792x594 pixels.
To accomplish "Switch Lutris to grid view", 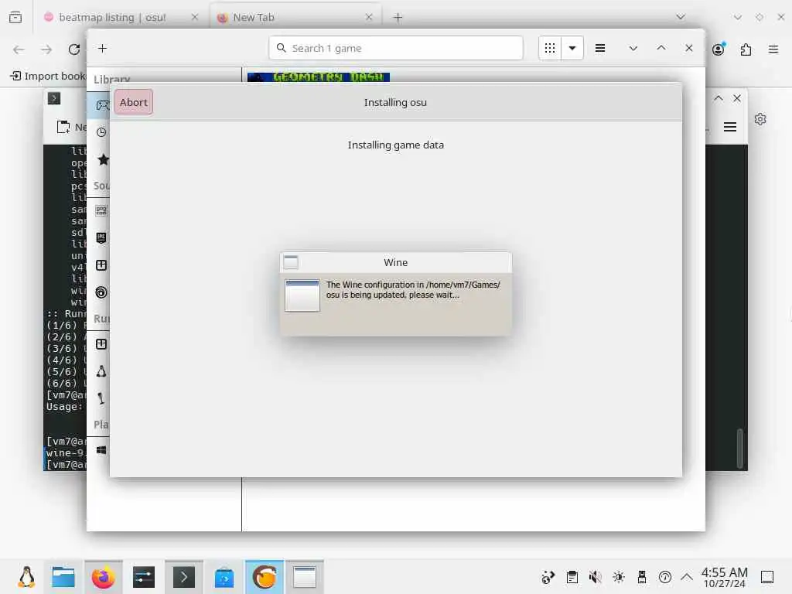I will click(550, 48).
